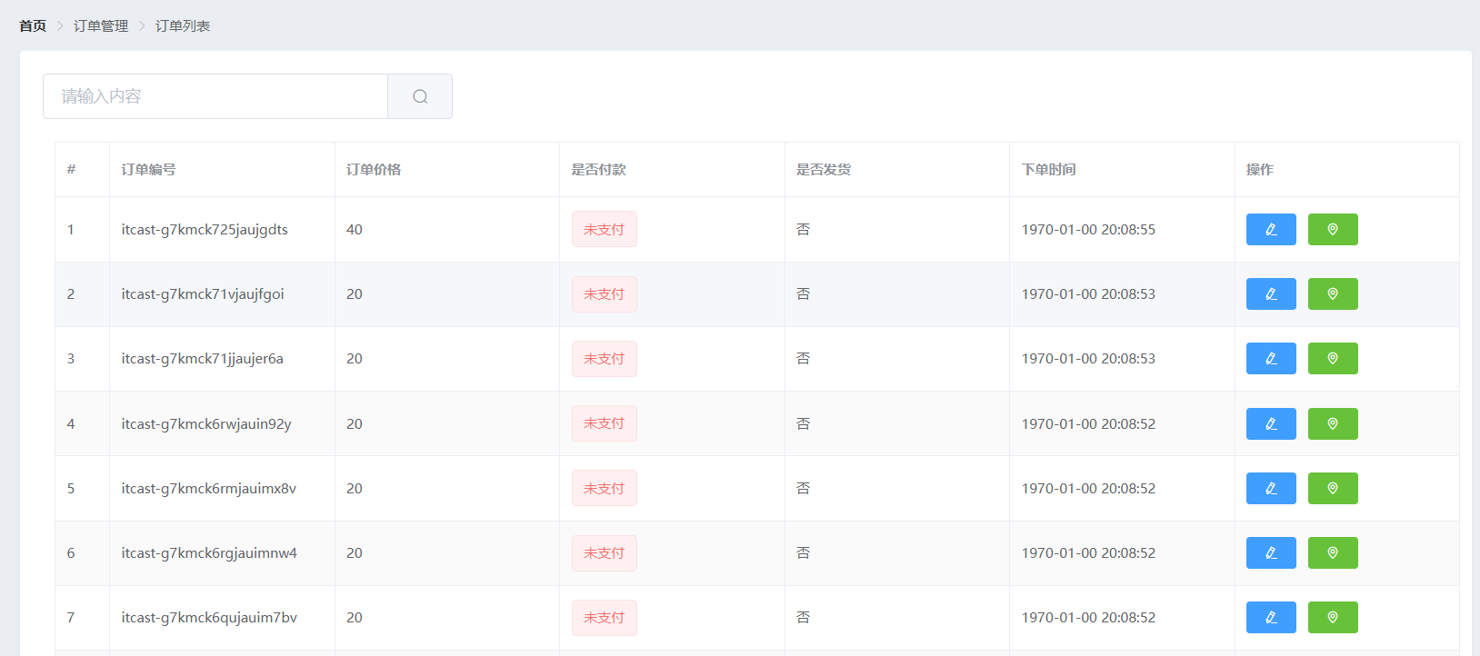1480x656 pixels.
Task: Click green location button in row 2
Action: pos(1332,294)
